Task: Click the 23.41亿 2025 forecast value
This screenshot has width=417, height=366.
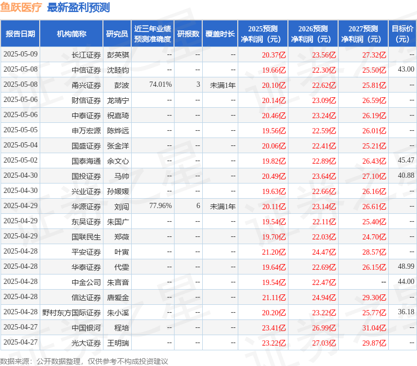Action: (274, 328)
